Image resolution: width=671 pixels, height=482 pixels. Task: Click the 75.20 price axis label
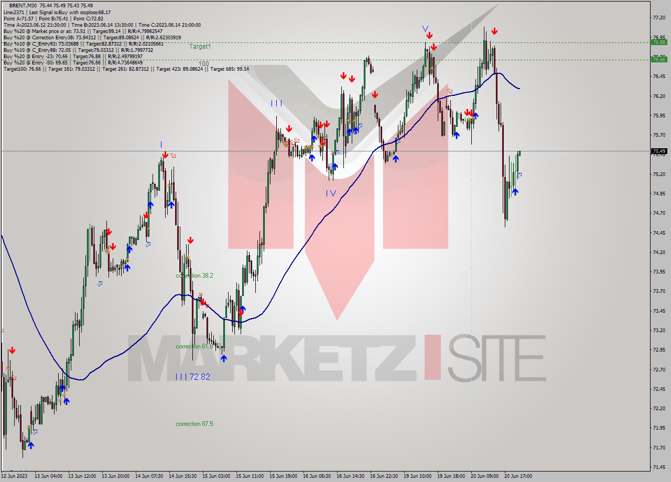pyautogui.click(x=659, y=174)
